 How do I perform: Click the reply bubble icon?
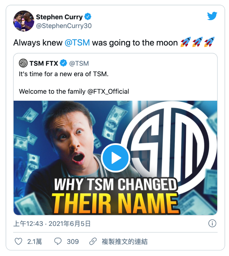click(x=58, y=241)
